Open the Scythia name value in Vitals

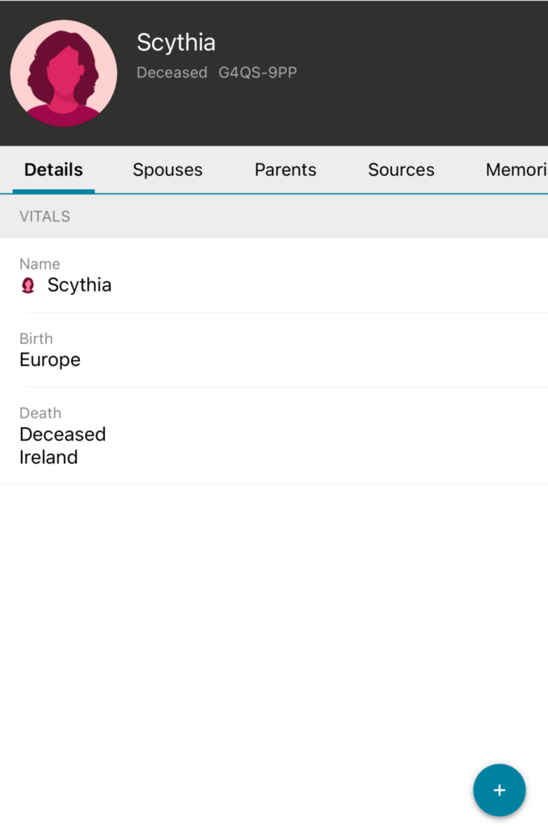click(x=79, y=285)
